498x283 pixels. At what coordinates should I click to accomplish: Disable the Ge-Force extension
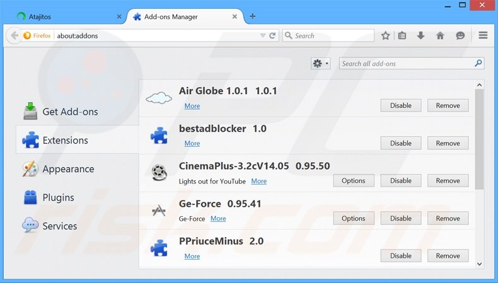(401, 219)
